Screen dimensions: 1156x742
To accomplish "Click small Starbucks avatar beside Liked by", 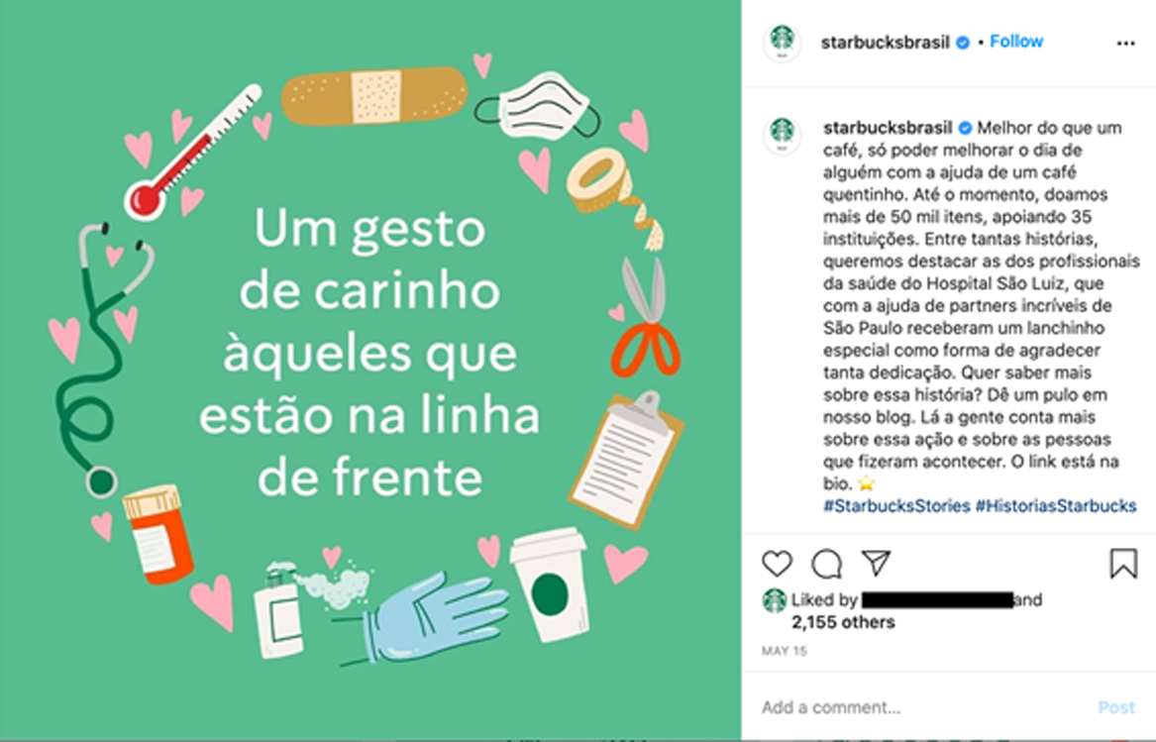I will tap(774, 600).
